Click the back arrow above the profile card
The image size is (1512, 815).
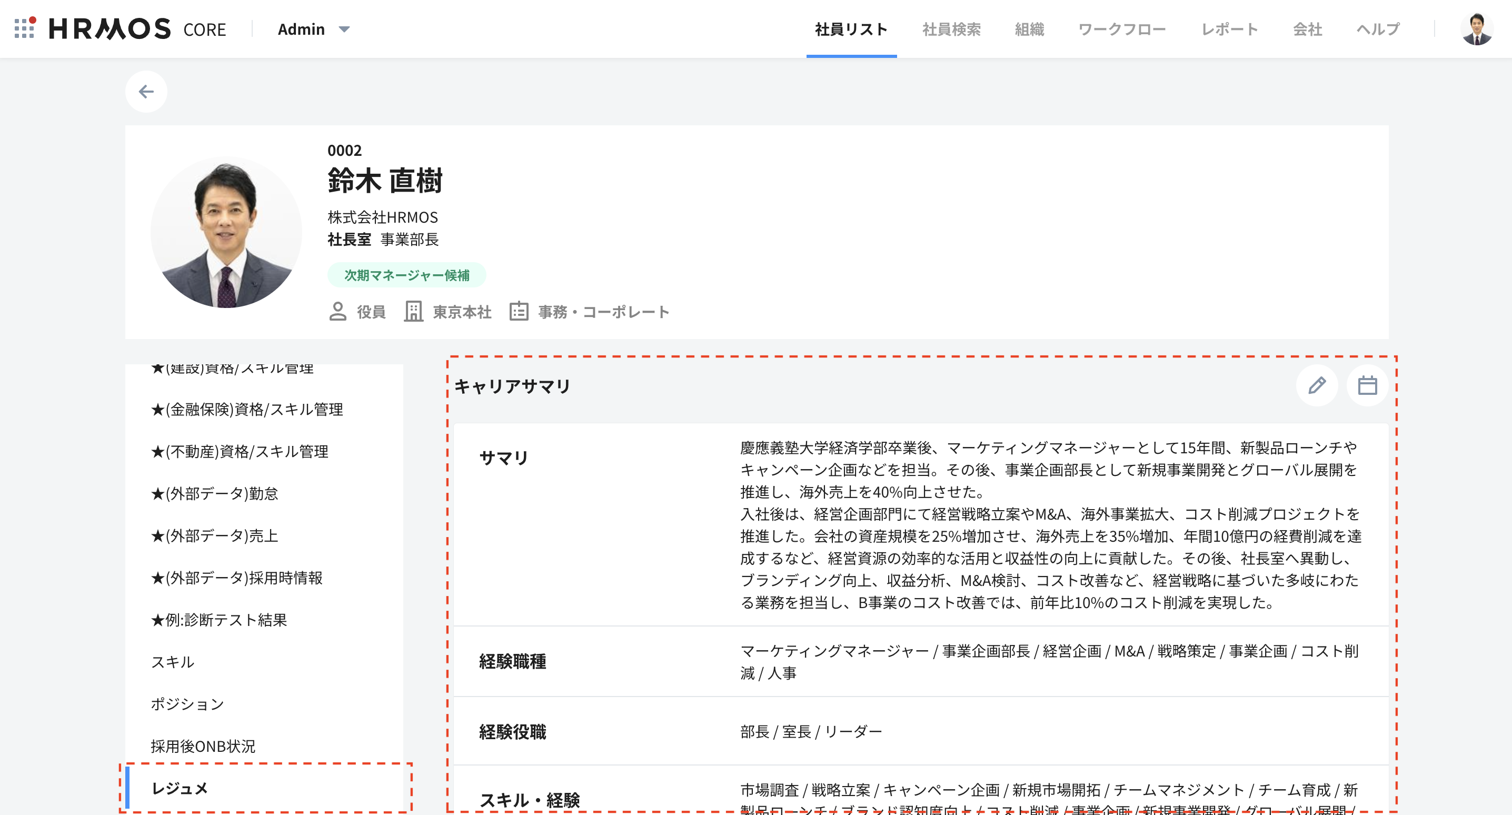click(x=146, y=92)
